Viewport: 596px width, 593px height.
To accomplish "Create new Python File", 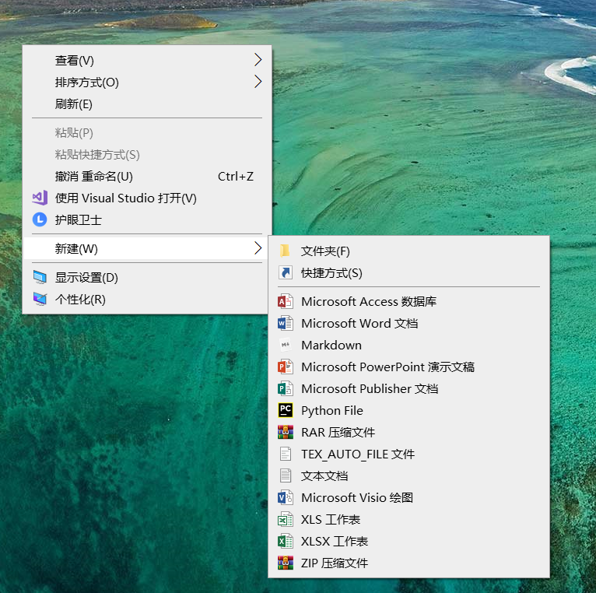I will tap(408, 411).
